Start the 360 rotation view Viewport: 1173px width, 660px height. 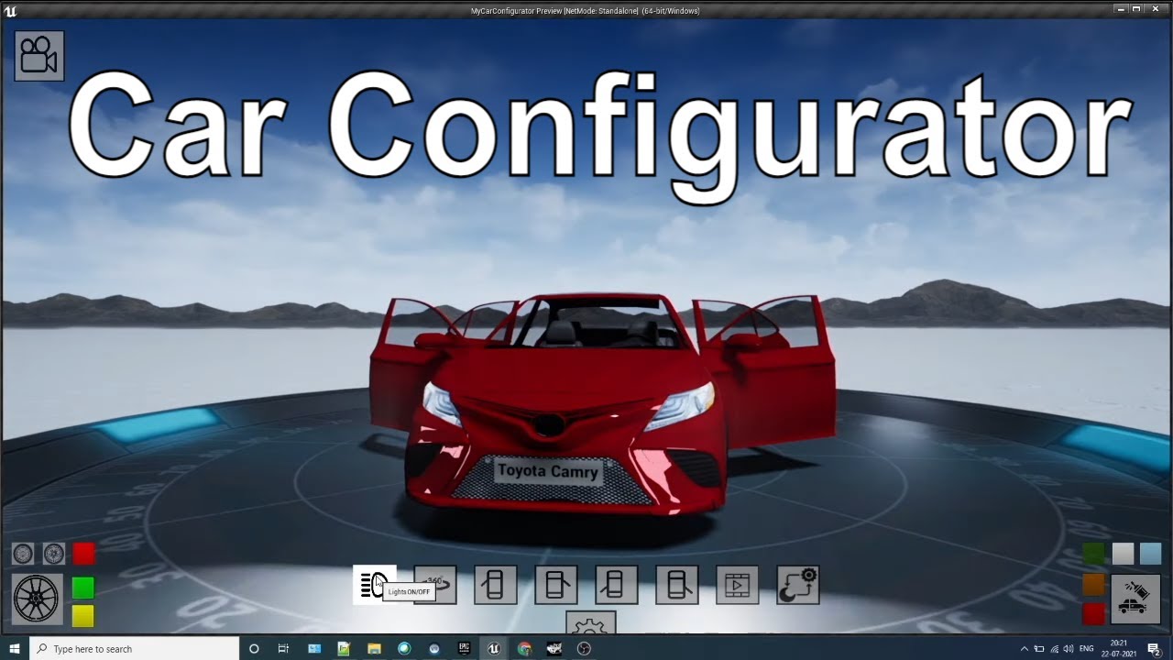pyautogui.click(x=435, y=585)
